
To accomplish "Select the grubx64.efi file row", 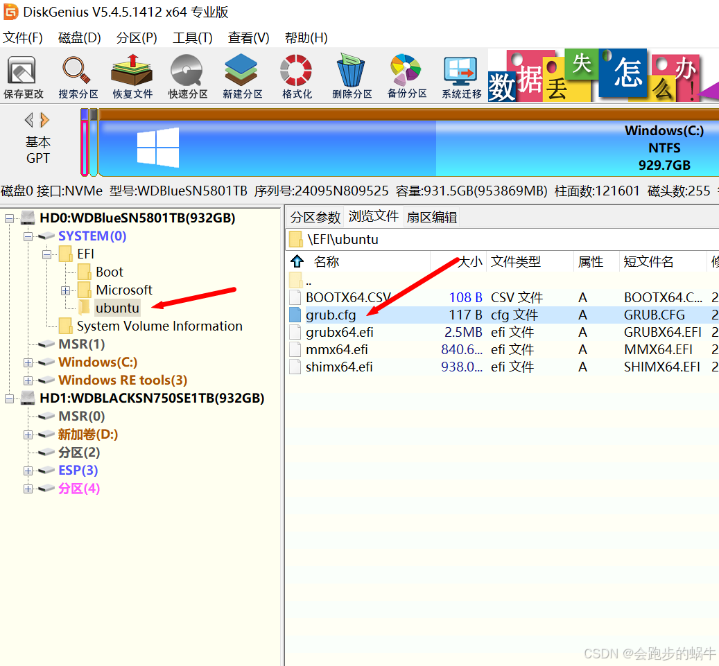I will point(502,333).
